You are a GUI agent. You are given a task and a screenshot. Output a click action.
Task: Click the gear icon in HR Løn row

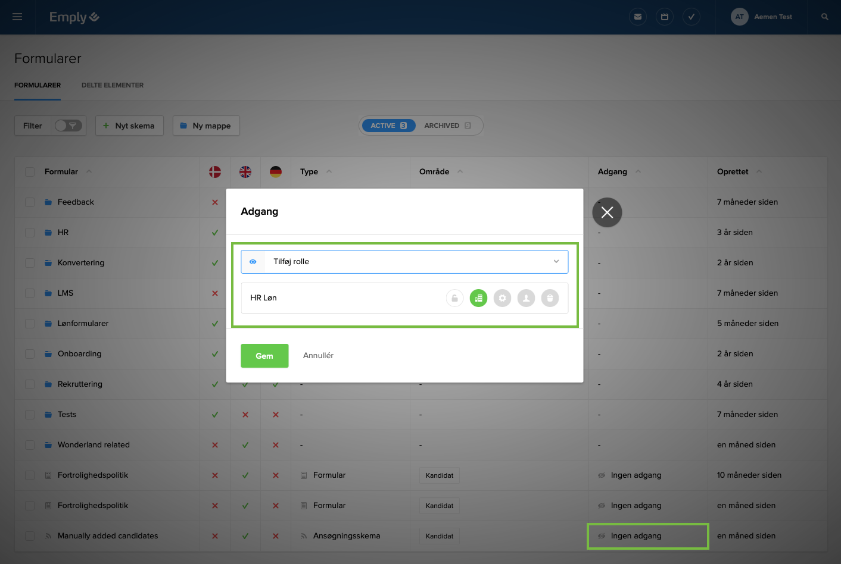502,298
